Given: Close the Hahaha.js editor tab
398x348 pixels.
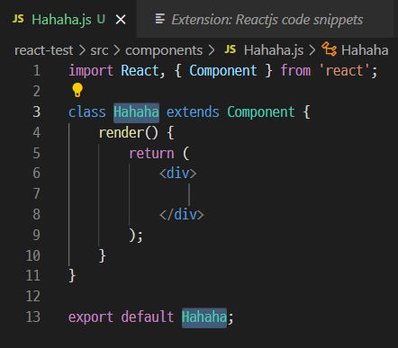Looking at the screenshot, I should (121, 20).
